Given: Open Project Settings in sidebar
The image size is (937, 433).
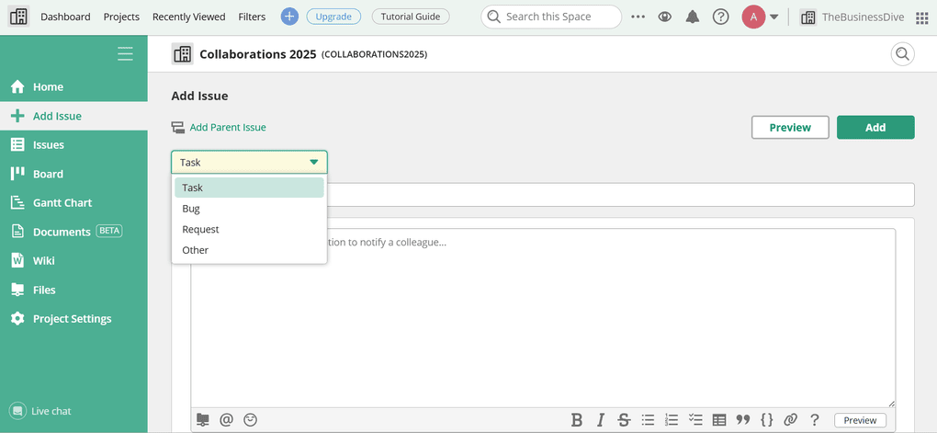Looking at the screenshot, I should pos(73,319).
